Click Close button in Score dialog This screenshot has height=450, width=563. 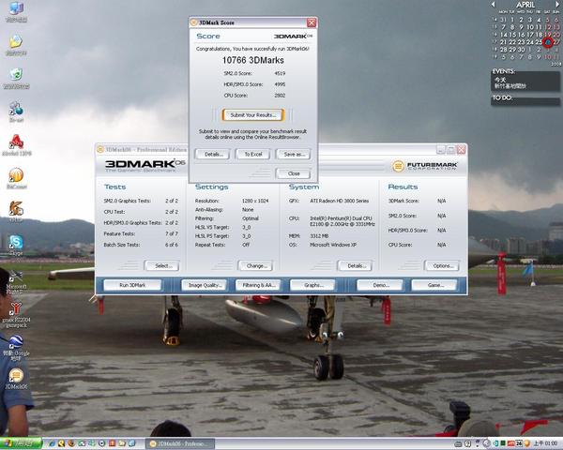tap(293, 173)
